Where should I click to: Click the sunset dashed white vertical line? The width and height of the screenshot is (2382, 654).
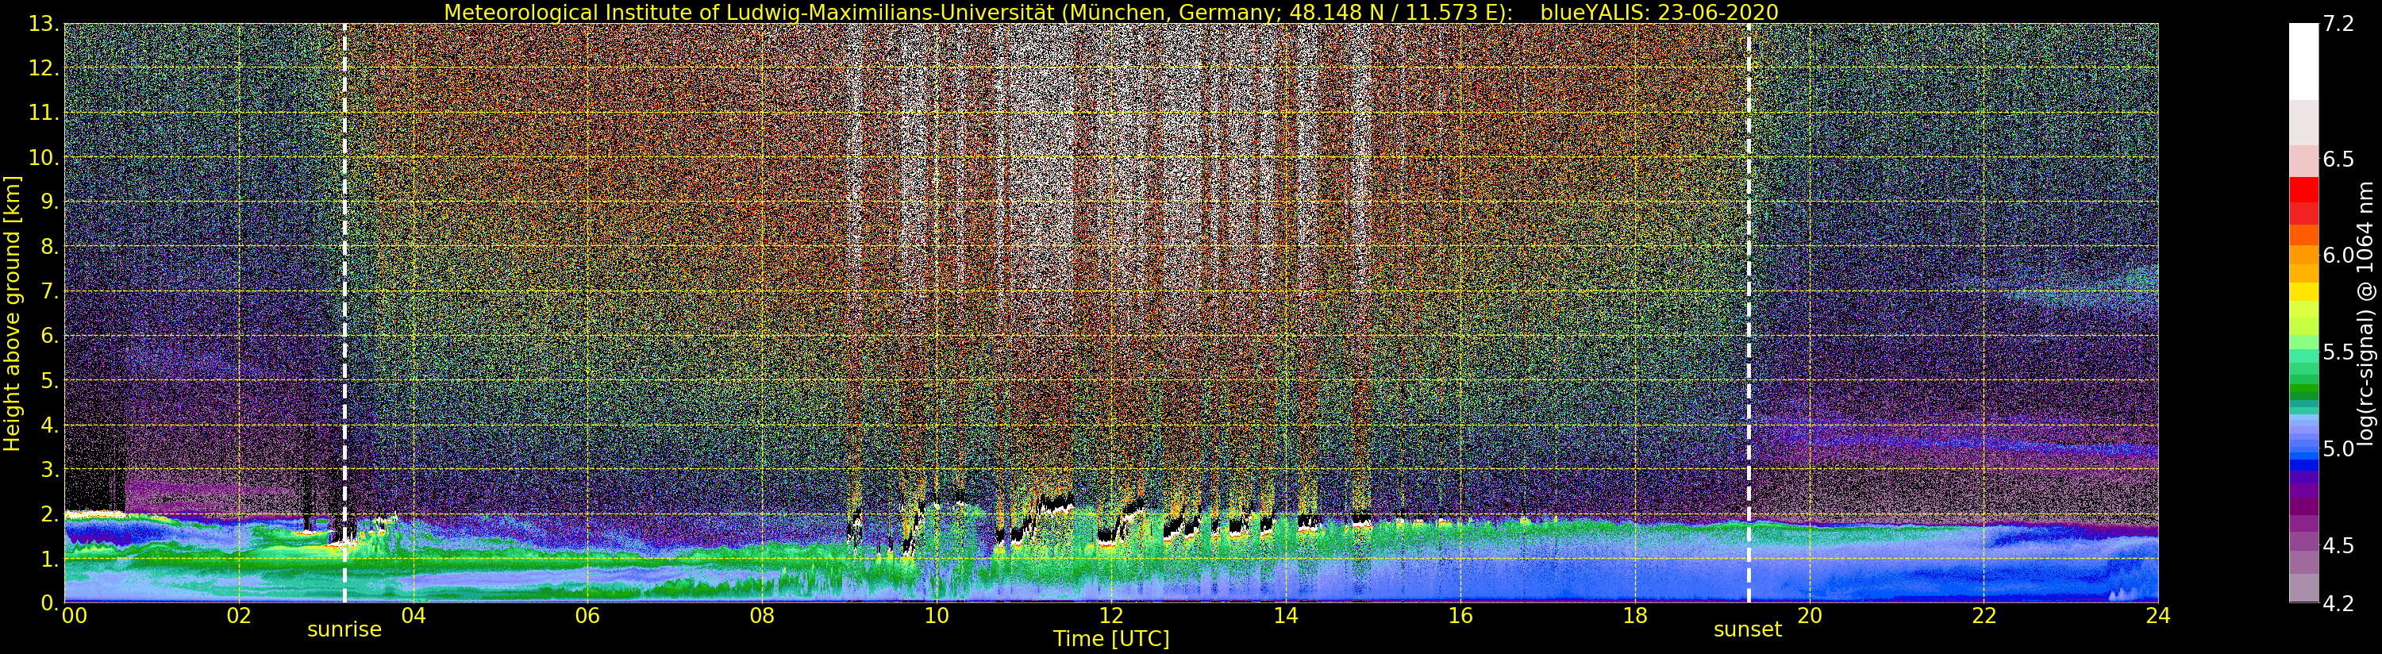click(1749, 314)
